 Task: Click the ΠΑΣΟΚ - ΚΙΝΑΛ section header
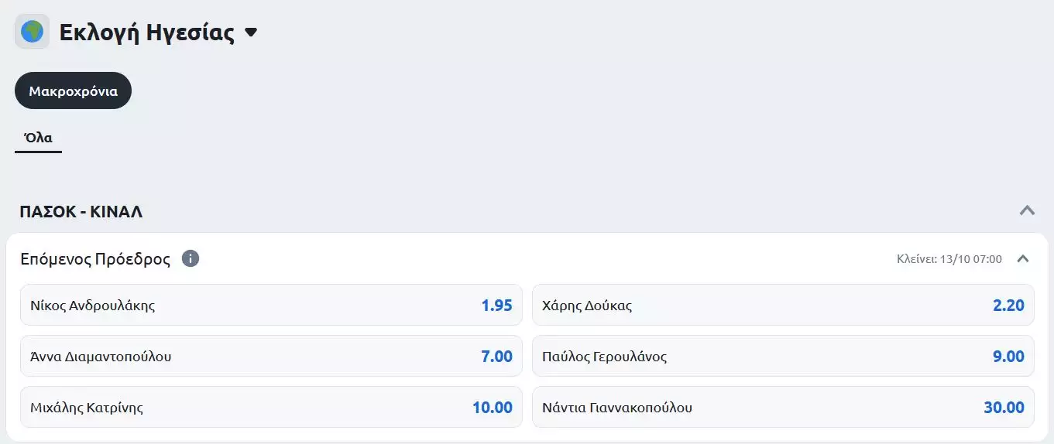point(81,211)
